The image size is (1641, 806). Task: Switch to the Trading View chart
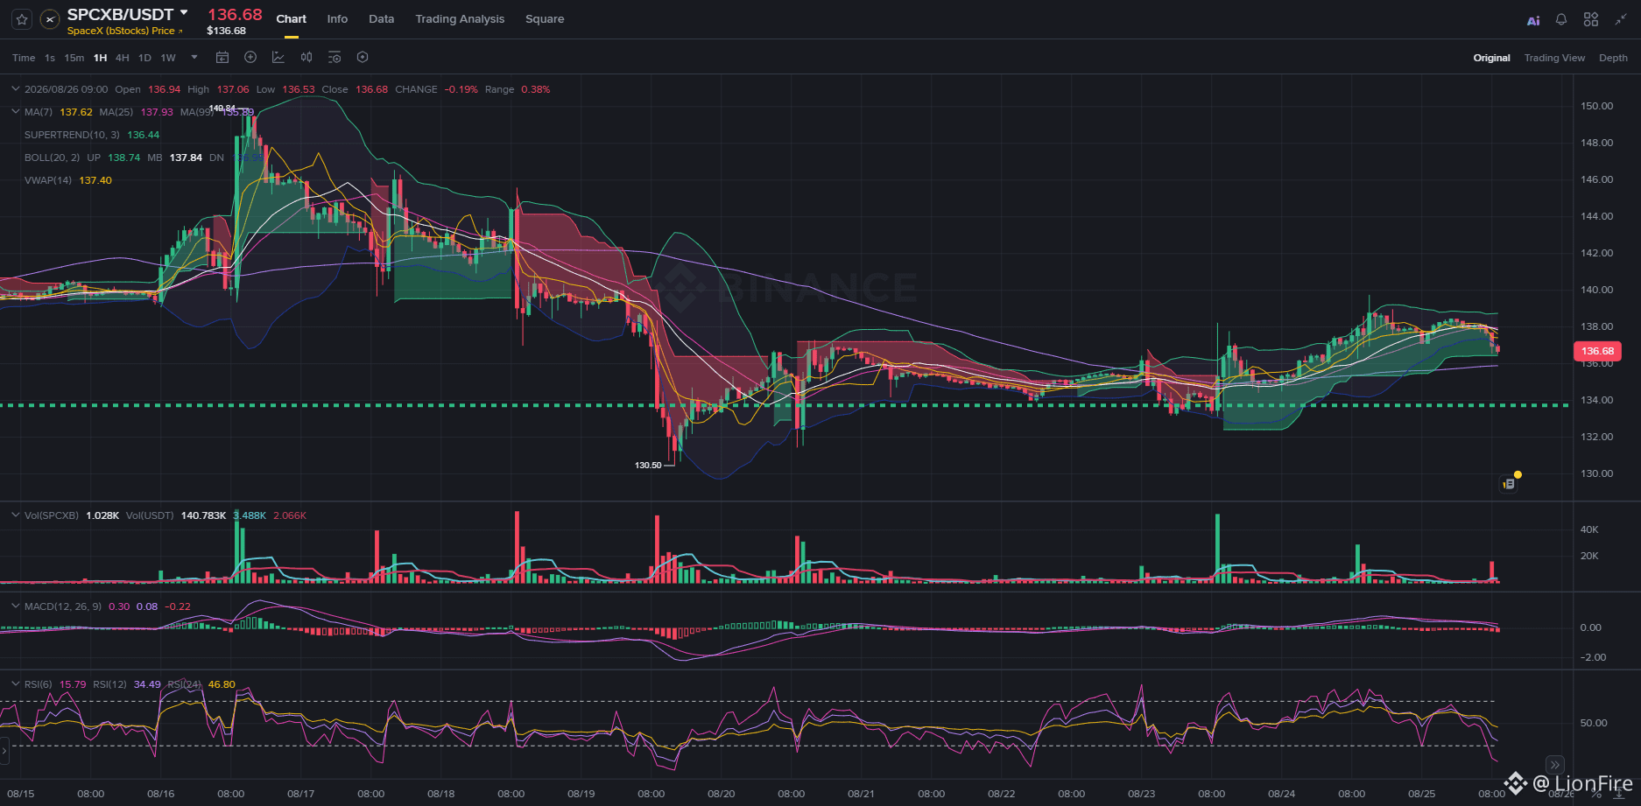pyautogui.click(x=1554, y=58)
